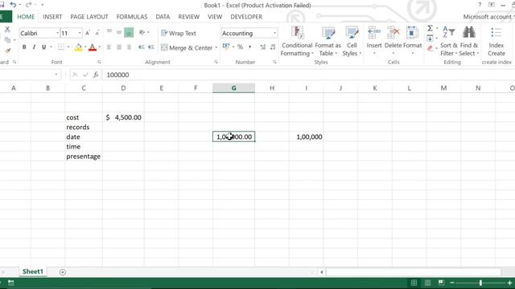Open the VIEW tab
Viewport: 515px width, 289px height.
215,17
